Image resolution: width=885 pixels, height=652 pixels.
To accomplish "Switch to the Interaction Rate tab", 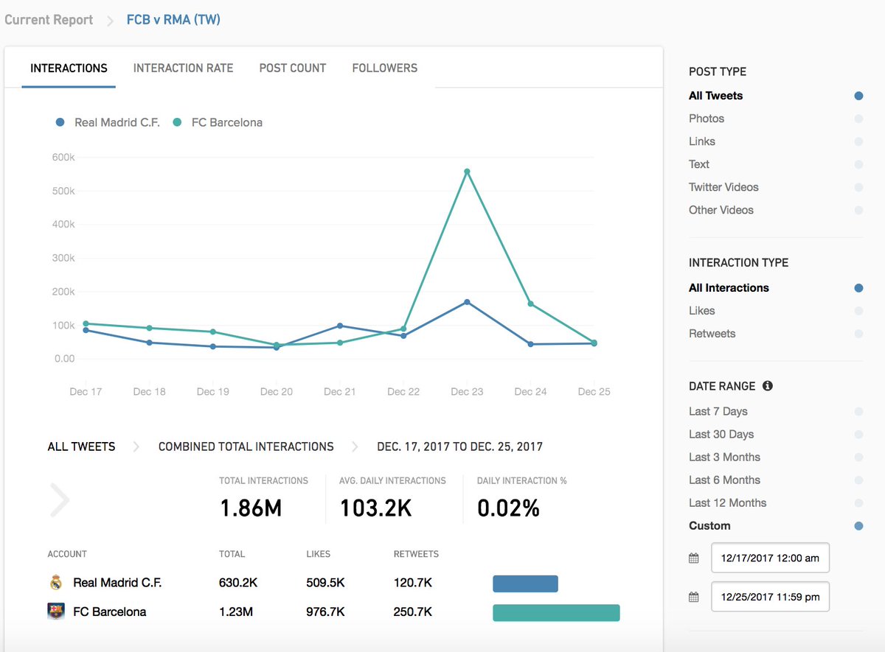I will coord(183,69).
